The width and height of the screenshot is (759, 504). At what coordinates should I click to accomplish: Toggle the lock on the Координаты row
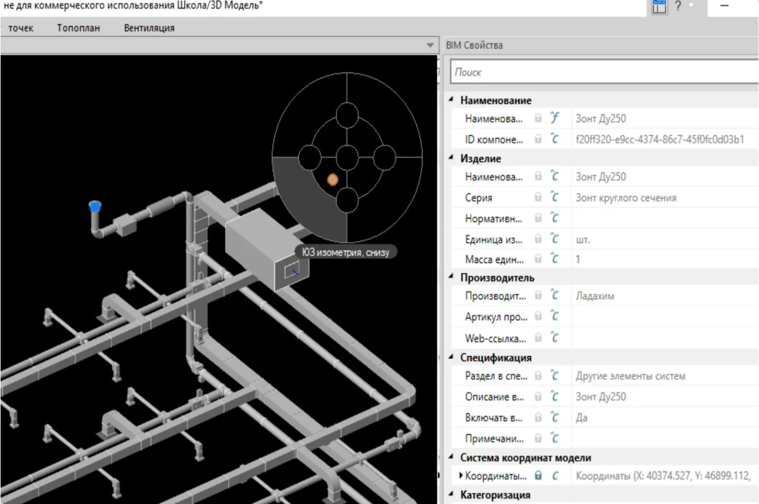pyautogui.click(x=538, y=476)
